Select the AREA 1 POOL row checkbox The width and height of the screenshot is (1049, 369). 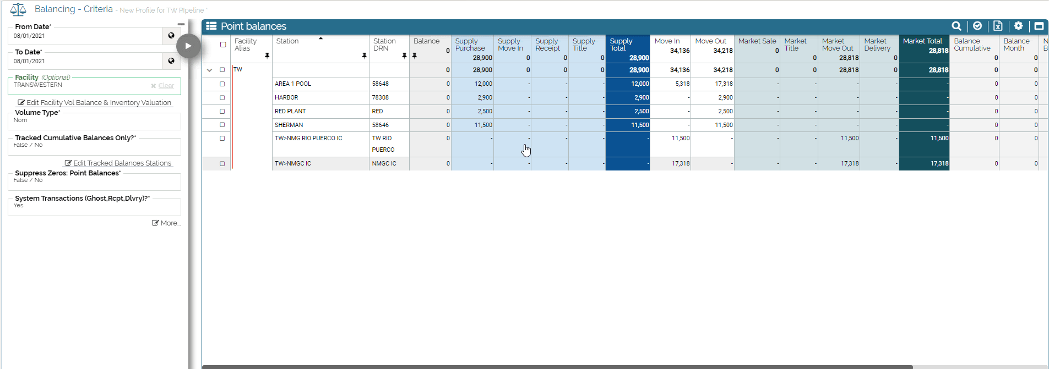(x=222, y=84)
